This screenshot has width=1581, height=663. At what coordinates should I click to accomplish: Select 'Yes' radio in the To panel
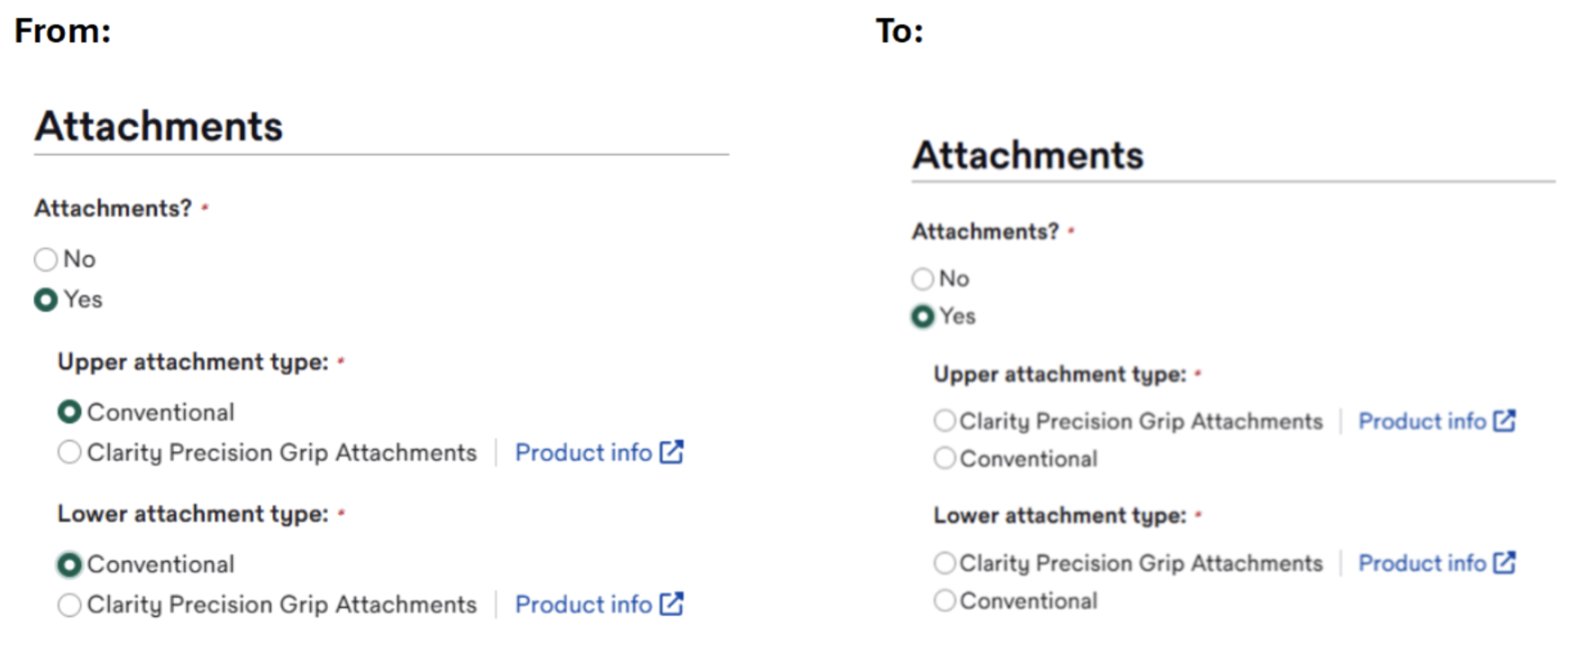923,317
